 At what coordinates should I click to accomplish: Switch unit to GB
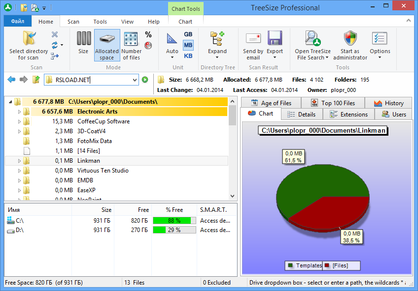click(188, 34)
